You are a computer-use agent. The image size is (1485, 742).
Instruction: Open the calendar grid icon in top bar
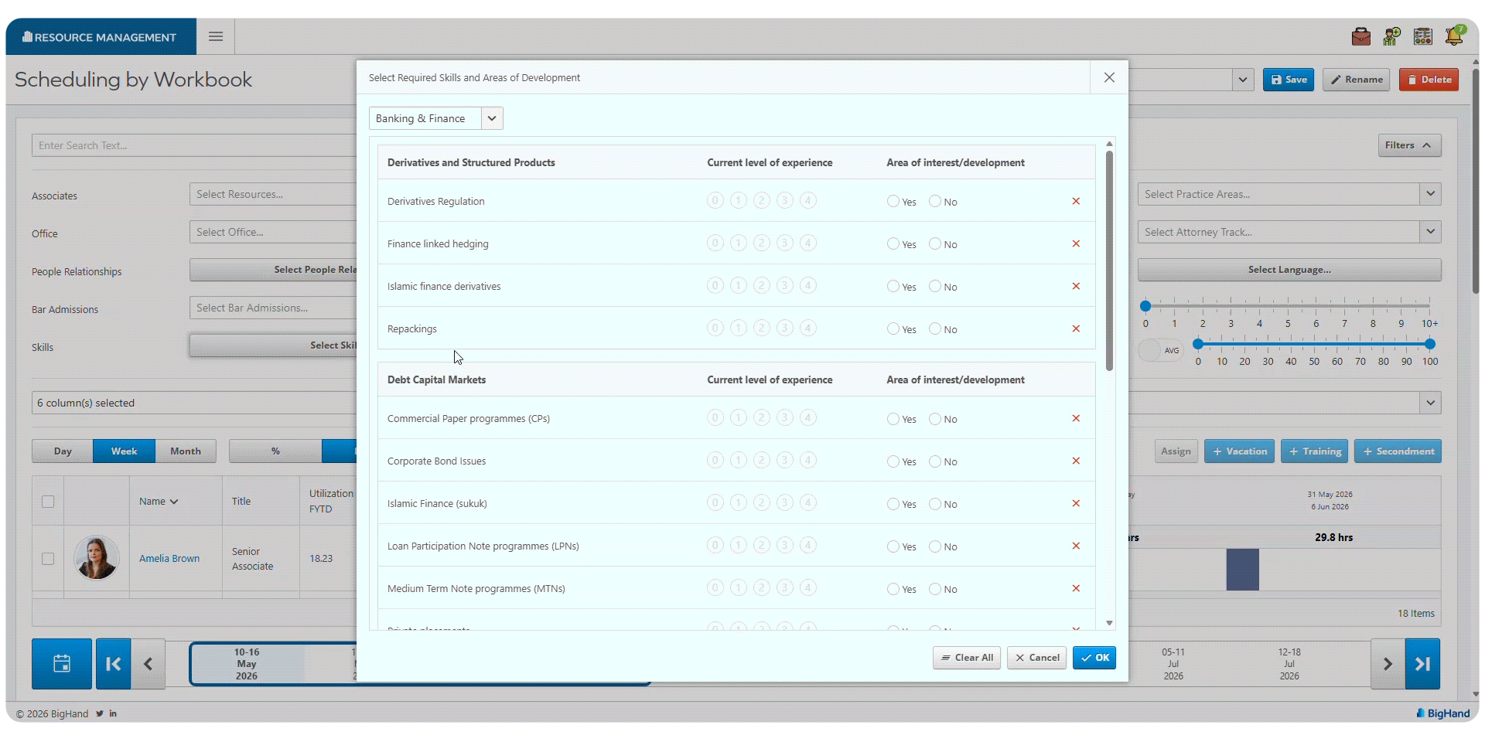point(1423,36)
